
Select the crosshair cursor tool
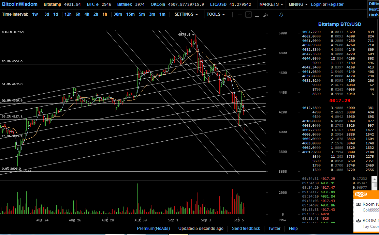[240, 15]
